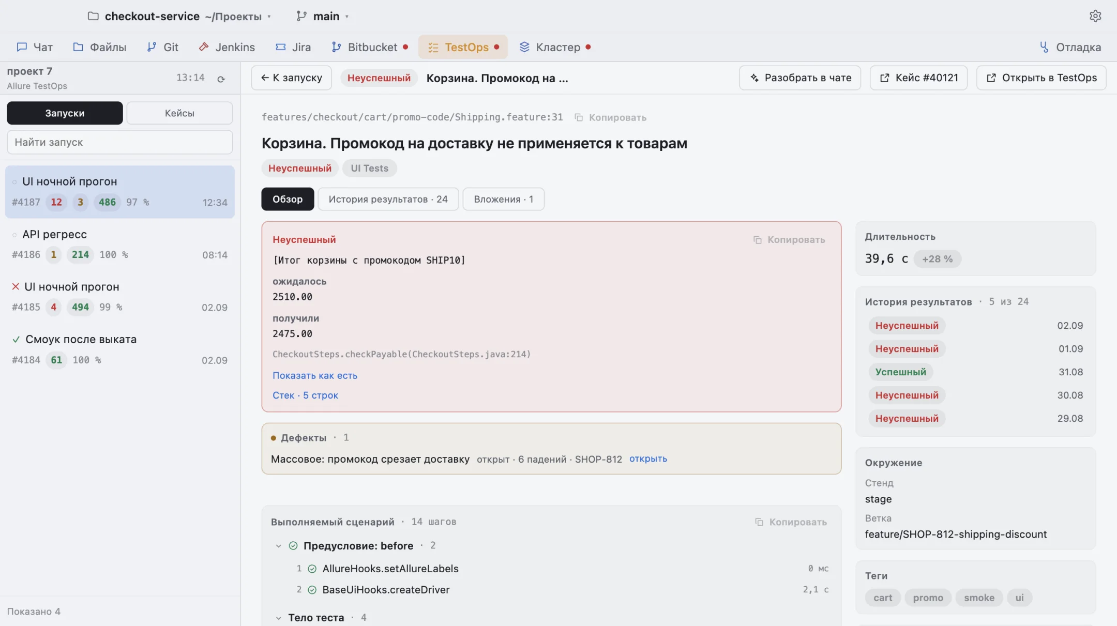Image resolution: width=1117 pixels, height=626 pixels.
Task: Click the refresh launches icon
Action: click(x=221, y=79)
